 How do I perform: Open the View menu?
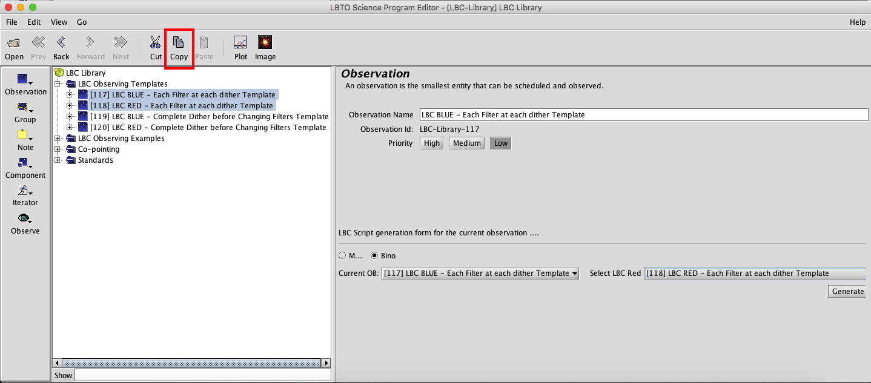pyautogui.click(x=59, y=22)
